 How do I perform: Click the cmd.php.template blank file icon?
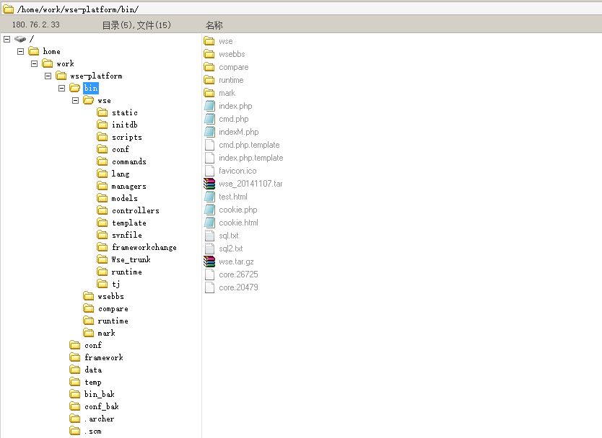[209, 145]
